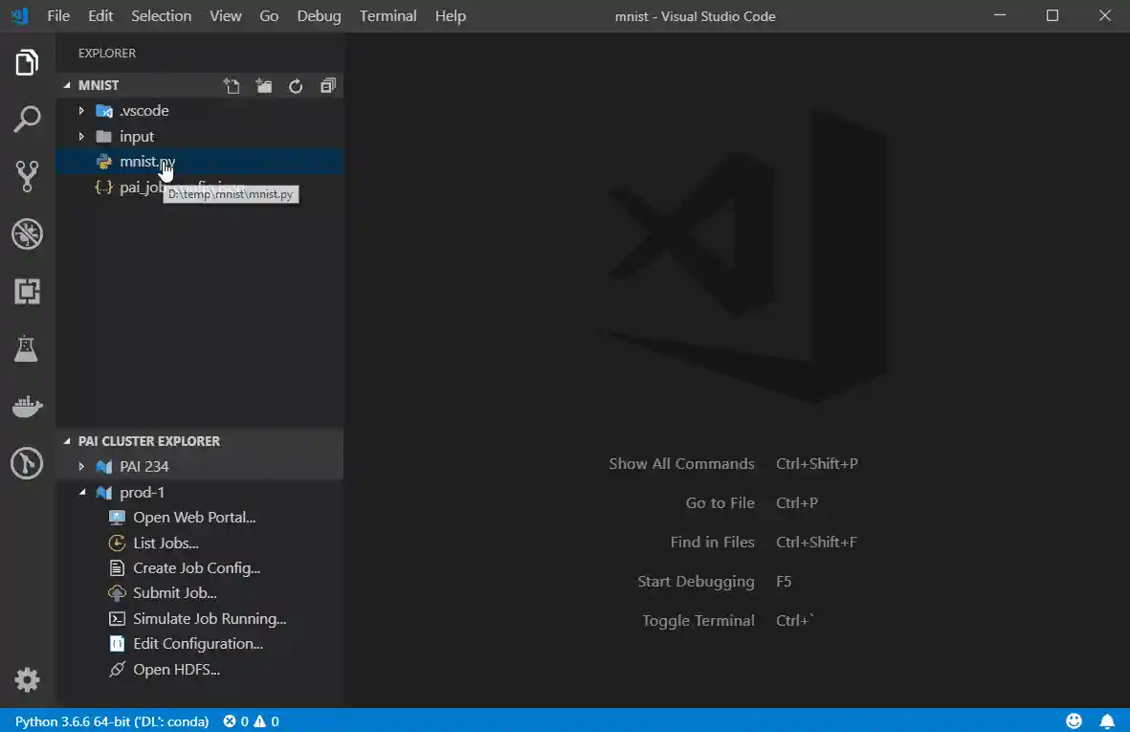
Task: Refresh the MNIST explorer
Action: tap(296, 86)
